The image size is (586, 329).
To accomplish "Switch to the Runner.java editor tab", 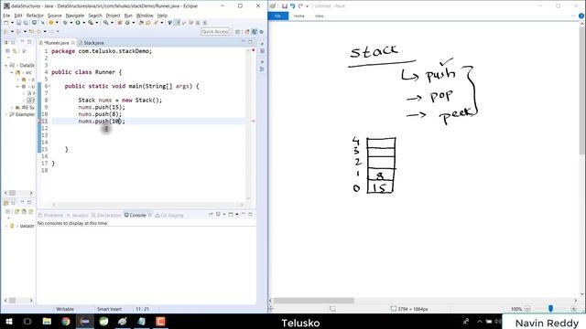I will (56, 43).
